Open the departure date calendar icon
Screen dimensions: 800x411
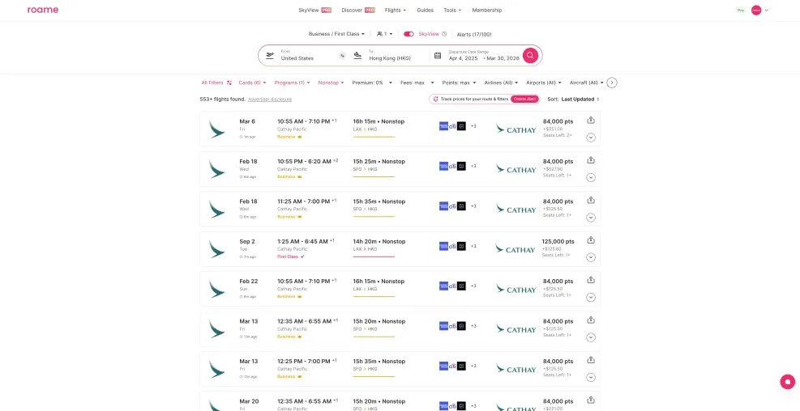pyautogui.click(x=438, y=56)
